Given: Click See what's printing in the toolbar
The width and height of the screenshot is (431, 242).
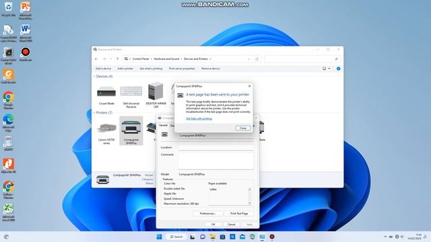Looking at the screenshot, I should (151, 69).
